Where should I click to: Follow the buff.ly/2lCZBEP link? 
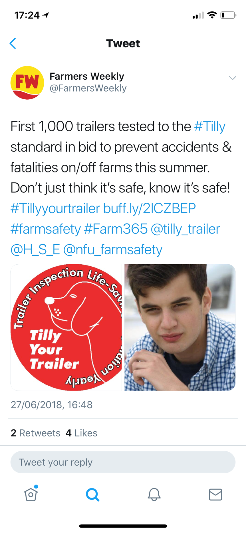(149, 208)
